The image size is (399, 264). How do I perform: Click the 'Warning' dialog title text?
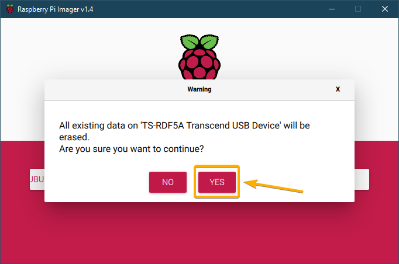tap(199, 89)
